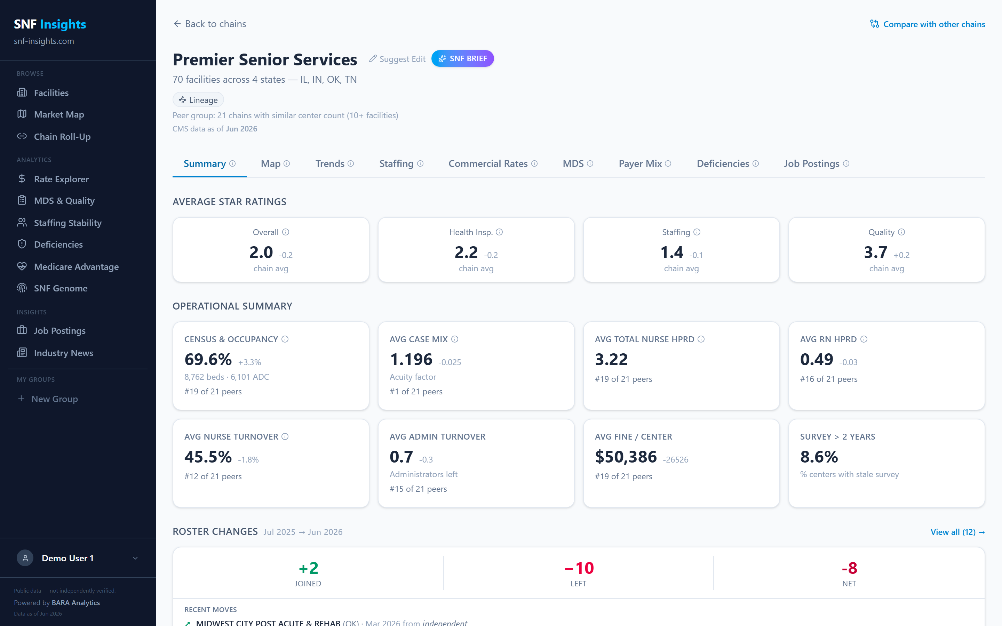Click info icon beside Avg RN HPRD
This screenshot has width=1002, height=626.
864,339
